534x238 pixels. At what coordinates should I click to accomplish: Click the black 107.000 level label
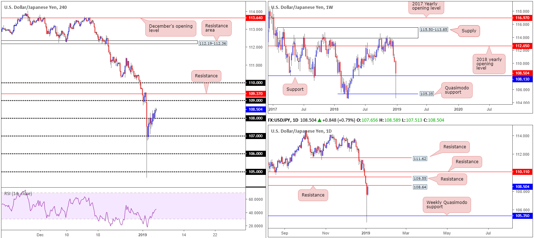[256, 136]
